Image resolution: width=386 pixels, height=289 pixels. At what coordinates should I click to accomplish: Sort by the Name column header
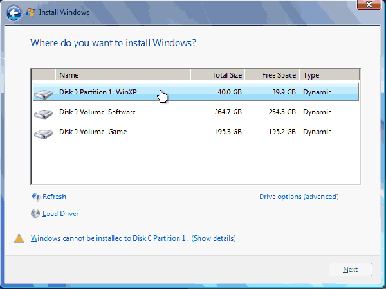click(122, 75)
